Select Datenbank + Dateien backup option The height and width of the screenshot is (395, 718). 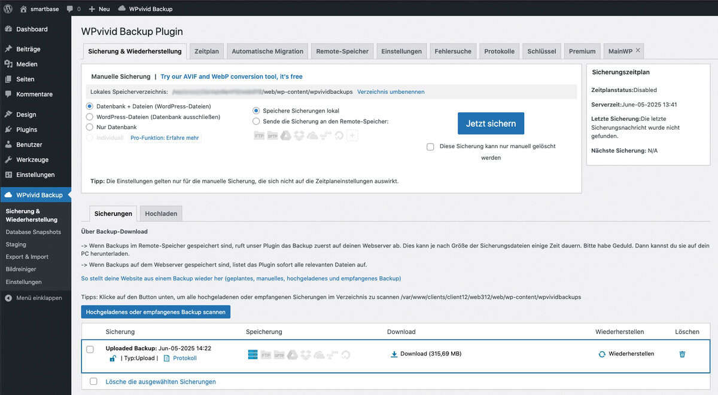90,106
